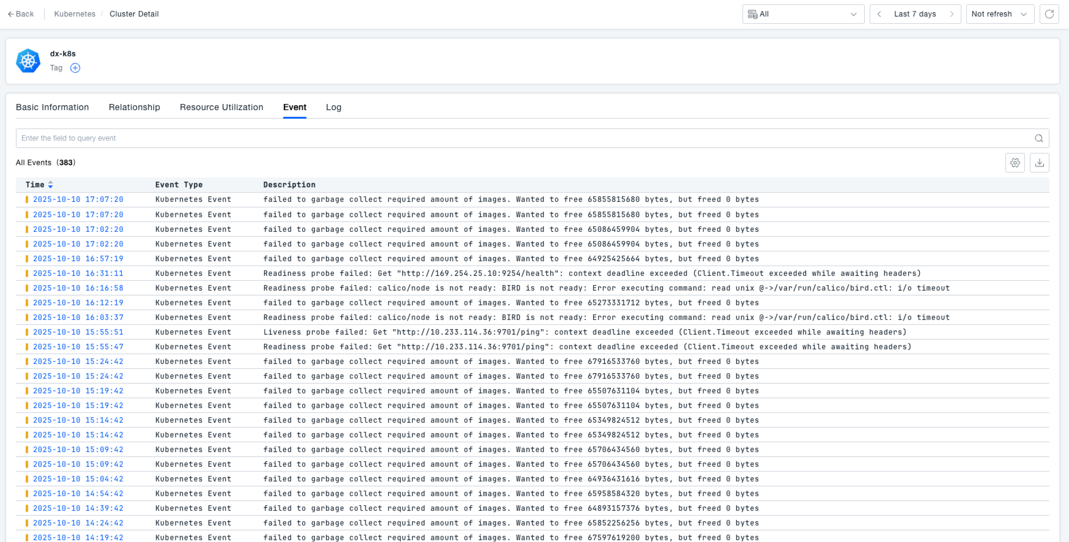Click the refresh icon button
1069x542 pixels.
pos(1049,14)
